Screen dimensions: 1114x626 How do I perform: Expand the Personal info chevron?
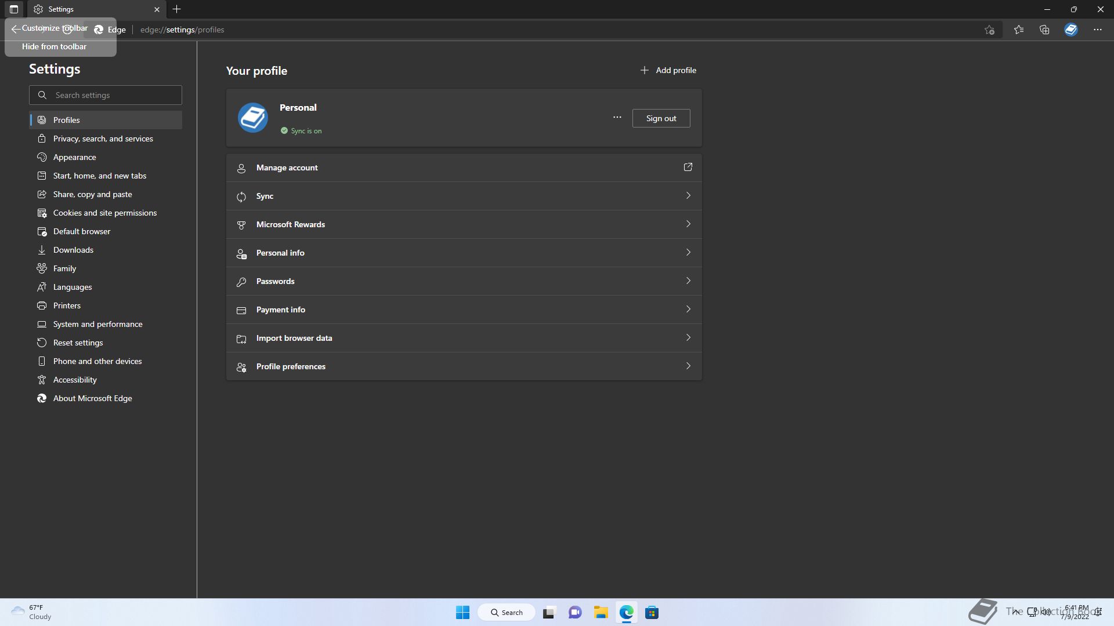click(x=688, y=252)
